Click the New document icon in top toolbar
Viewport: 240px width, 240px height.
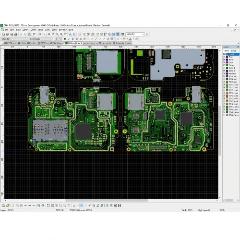[x=3, y=34]
